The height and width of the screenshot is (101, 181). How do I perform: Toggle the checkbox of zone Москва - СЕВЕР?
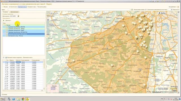(5, 31)
